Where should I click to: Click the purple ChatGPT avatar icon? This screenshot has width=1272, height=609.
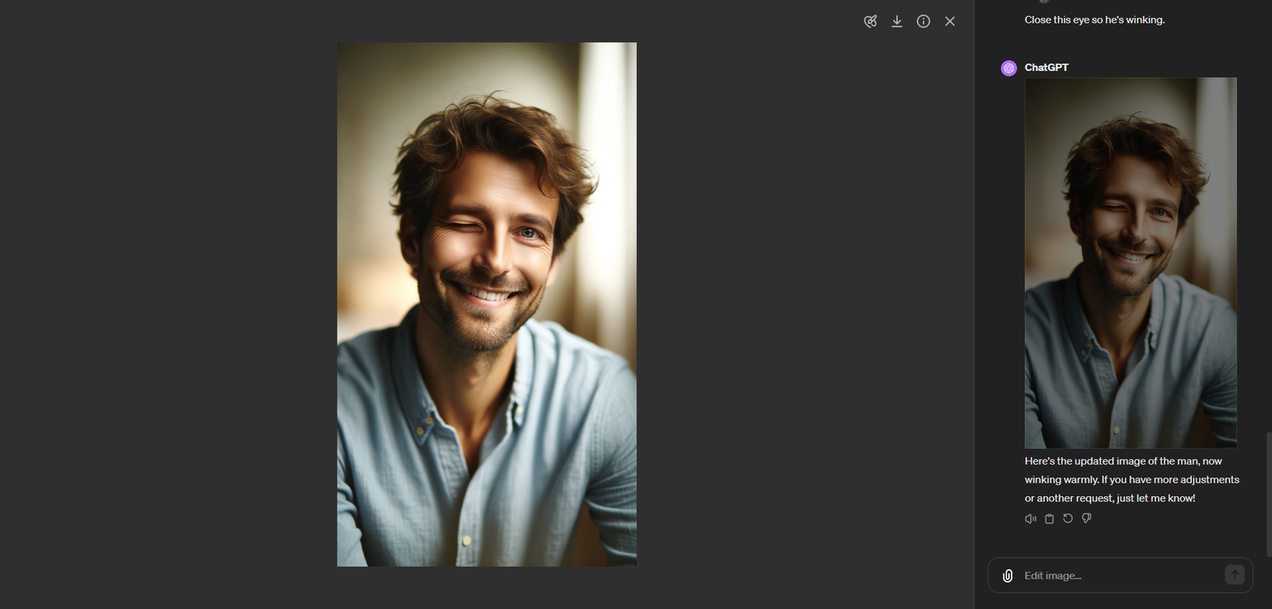pos(1008,68)
